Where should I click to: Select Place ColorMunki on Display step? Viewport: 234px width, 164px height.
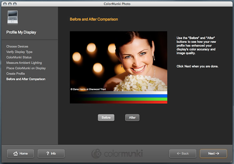click(x=26, y=68)
